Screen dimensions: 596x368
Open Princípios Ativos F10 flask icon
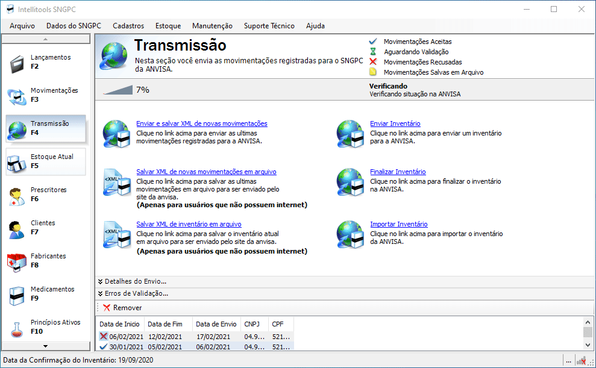tap(16, 329)
